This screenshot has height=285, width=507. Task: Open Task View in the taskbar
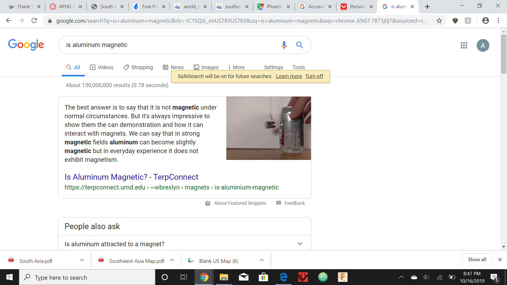[x=184, y=277]
